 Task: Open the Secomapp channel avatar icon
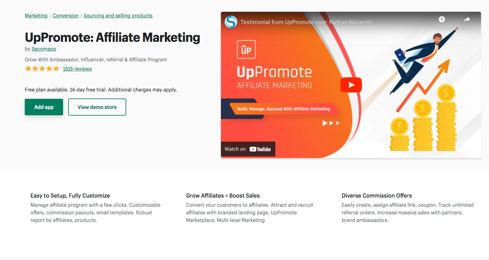coord(231,22)
